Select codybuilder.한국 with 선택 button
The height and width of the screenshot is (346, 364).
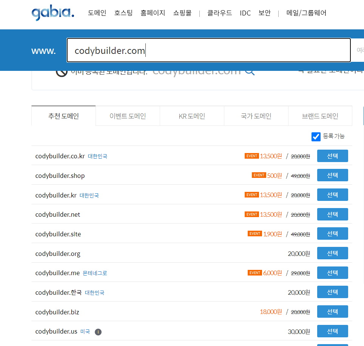pos(332,292)
